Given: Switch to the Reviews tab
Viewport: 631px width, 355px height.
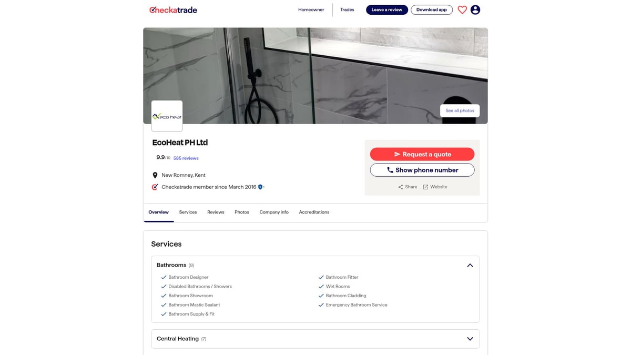Looking at the screenshot, I should pyautogui.click(x=216, y=212).
